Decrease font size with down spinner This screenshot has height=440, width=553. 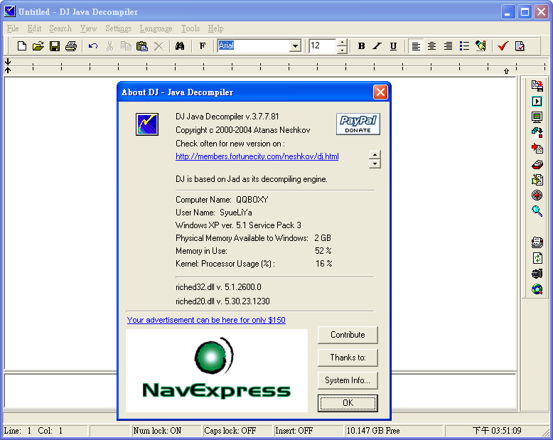(x=342, y=49)
